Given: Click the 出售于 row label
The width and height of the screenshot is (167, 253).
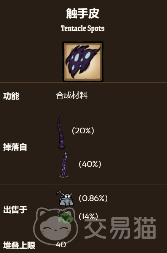Looking at the screenshot, I should [15, 210].
